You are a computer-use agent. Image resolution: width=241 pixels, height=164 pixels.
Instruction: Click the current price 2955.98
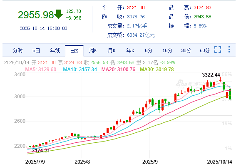(36, 15)
